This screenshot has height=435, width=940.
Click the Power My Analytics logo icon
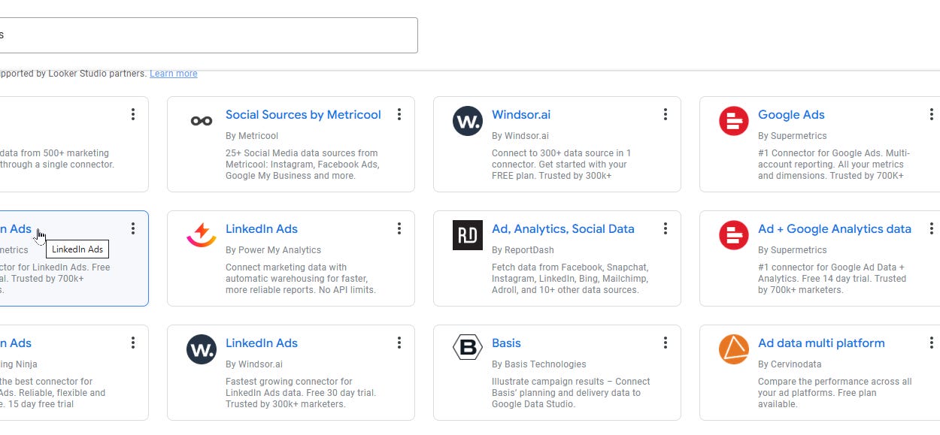tap(202, 235)
